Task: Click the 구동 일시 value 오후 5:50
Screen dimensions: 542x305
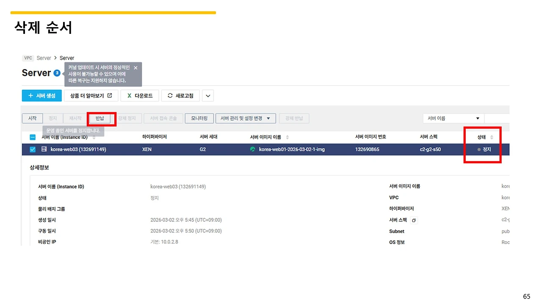Action: pyautogui.click(x=186, y=231)
